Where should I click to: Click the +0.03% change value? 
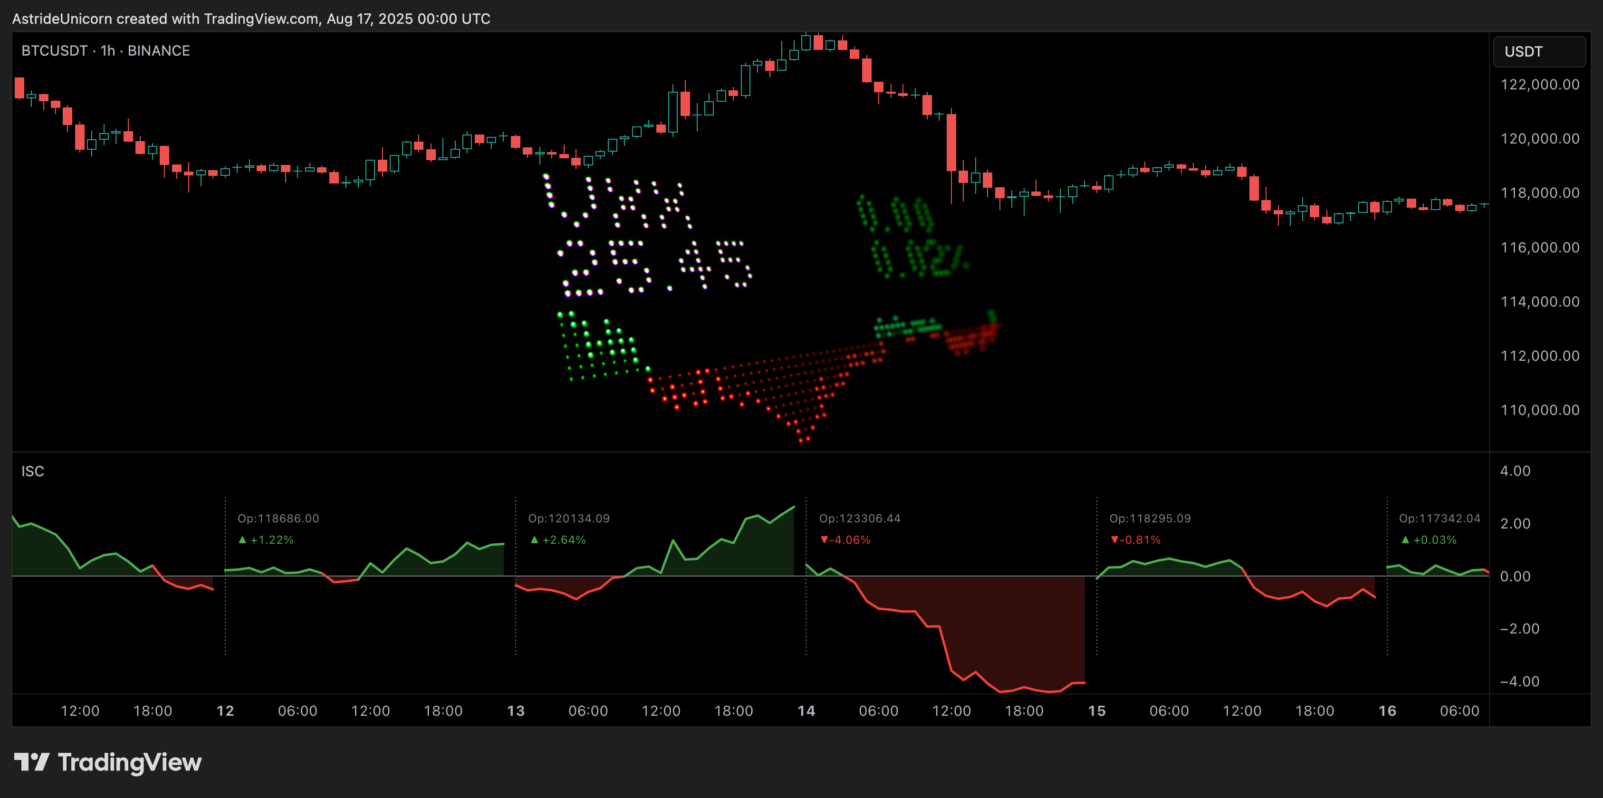(1430, 539)
